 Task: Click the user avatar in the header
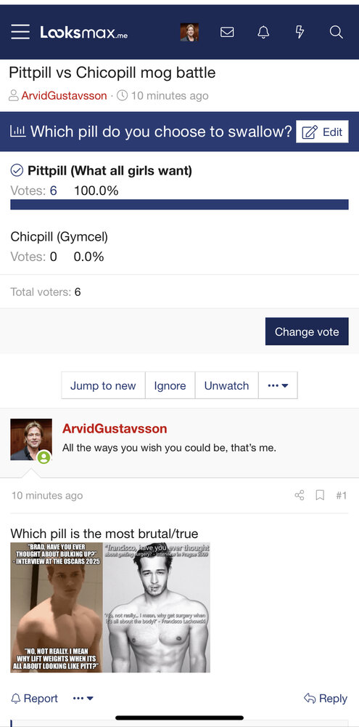[x=189, y=32]
